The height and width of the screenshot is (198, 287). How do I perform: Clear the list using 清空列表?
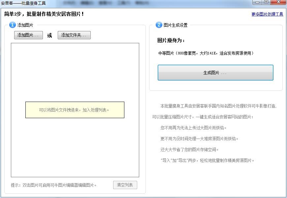[x=125, y=185]
